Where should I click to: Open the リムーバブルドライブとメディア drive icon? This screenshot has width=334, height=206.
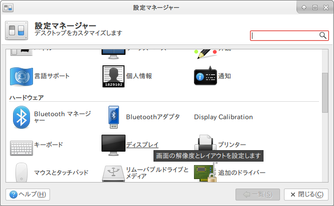[113, 174]
